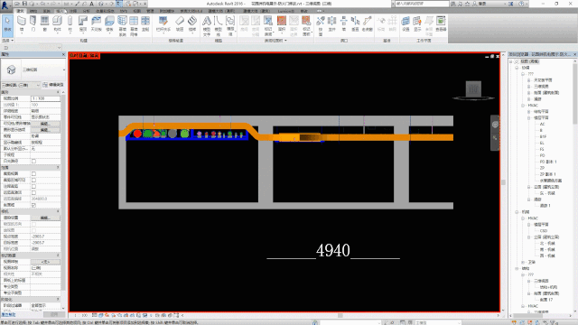Select the Curtain Grid tool

(134, 25)
